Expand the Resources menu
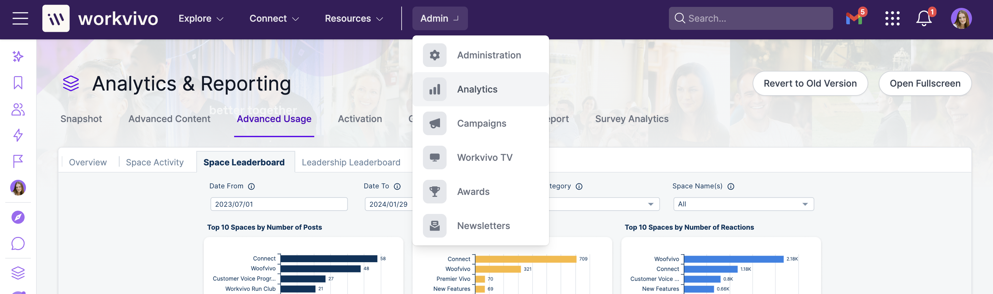Viewport: 993px width, 294px height. (x=354, y=18)
